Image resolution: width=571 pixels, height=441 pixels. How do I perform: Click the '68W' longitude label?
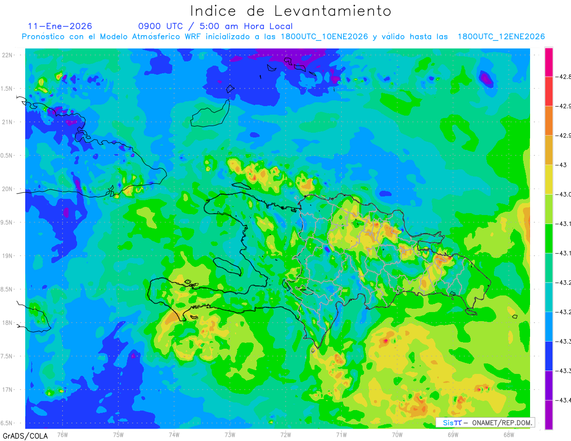[508, 434]
